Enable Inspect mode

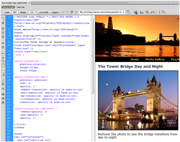pyautogui.click(x=55, y=12)
